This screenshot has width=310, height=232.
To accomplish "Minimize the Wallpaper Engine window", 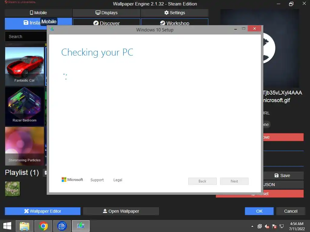I will point(279,4).
